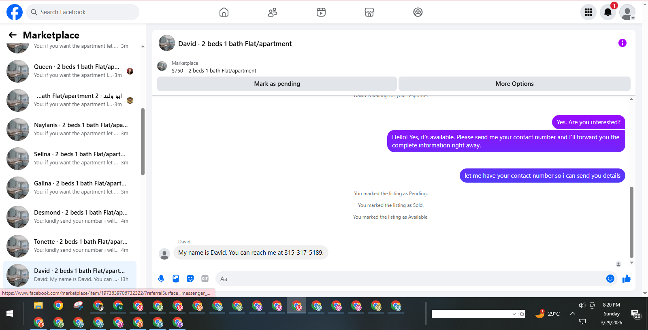Select the David conversation in the list

point(70,275)
